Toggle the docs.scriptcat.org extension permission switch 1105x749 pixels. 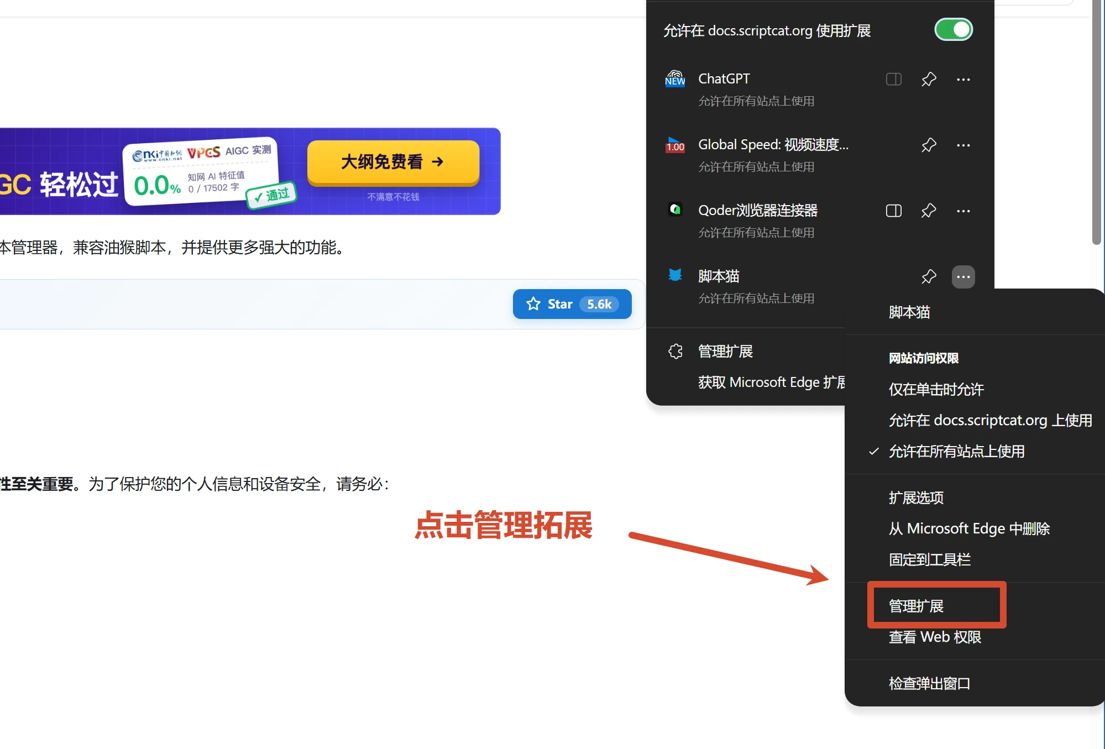(953, 30)
